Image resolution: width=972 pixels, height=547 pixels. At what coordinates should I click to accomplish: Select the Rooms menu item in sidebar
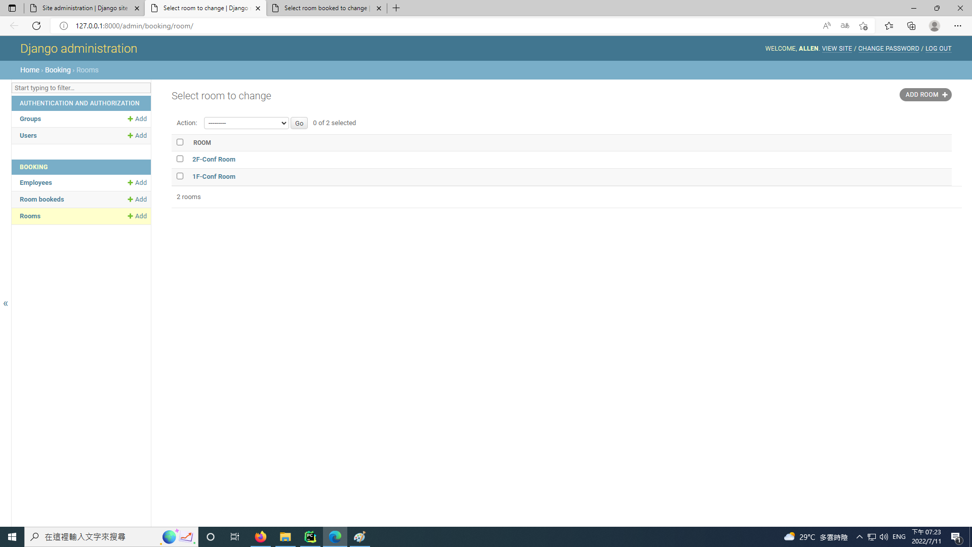30,216
